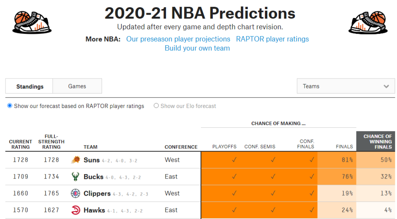Image resolution: width=397 pixels, height=219 pixels.
Task: Select the Elo forecast radio option
Action: click(156, 106)
